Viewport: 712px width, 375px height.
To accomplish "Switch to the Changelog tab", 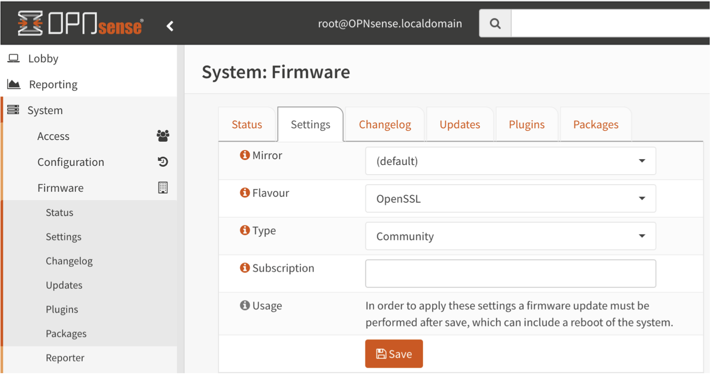I will pyautogui.click(x=384, y=125).
